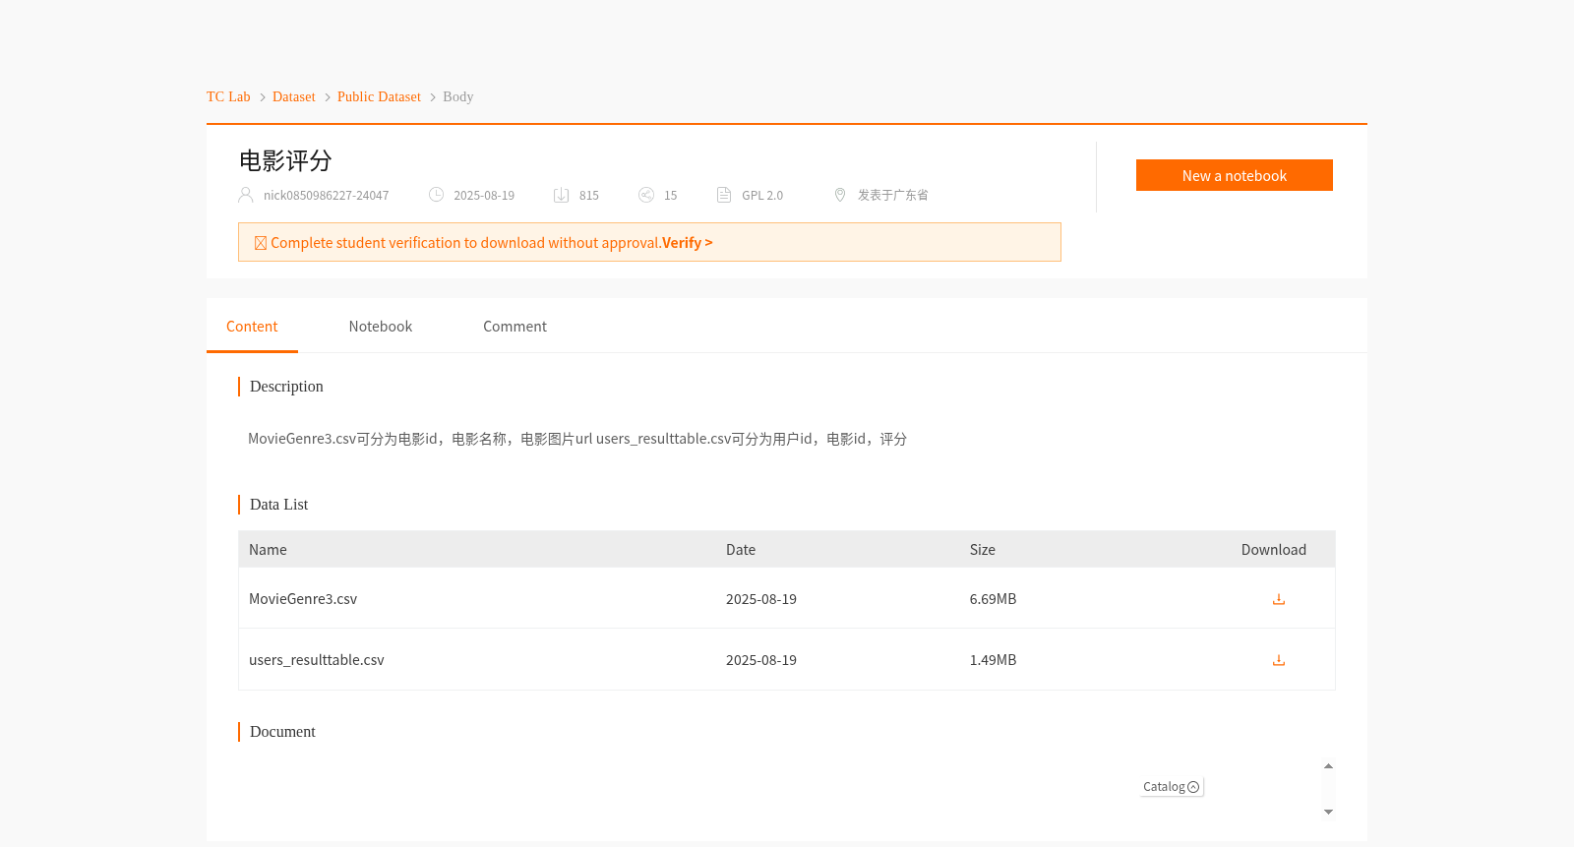Image resolution: width=1574 pixels, height=847 pixels.
Task: Click the 1.49MB size cell
Action: (993, 660)
